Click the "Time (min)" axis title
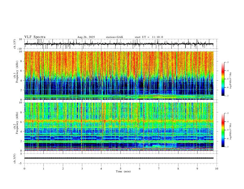This screenshot has height=189, width=244. (123, 171)
